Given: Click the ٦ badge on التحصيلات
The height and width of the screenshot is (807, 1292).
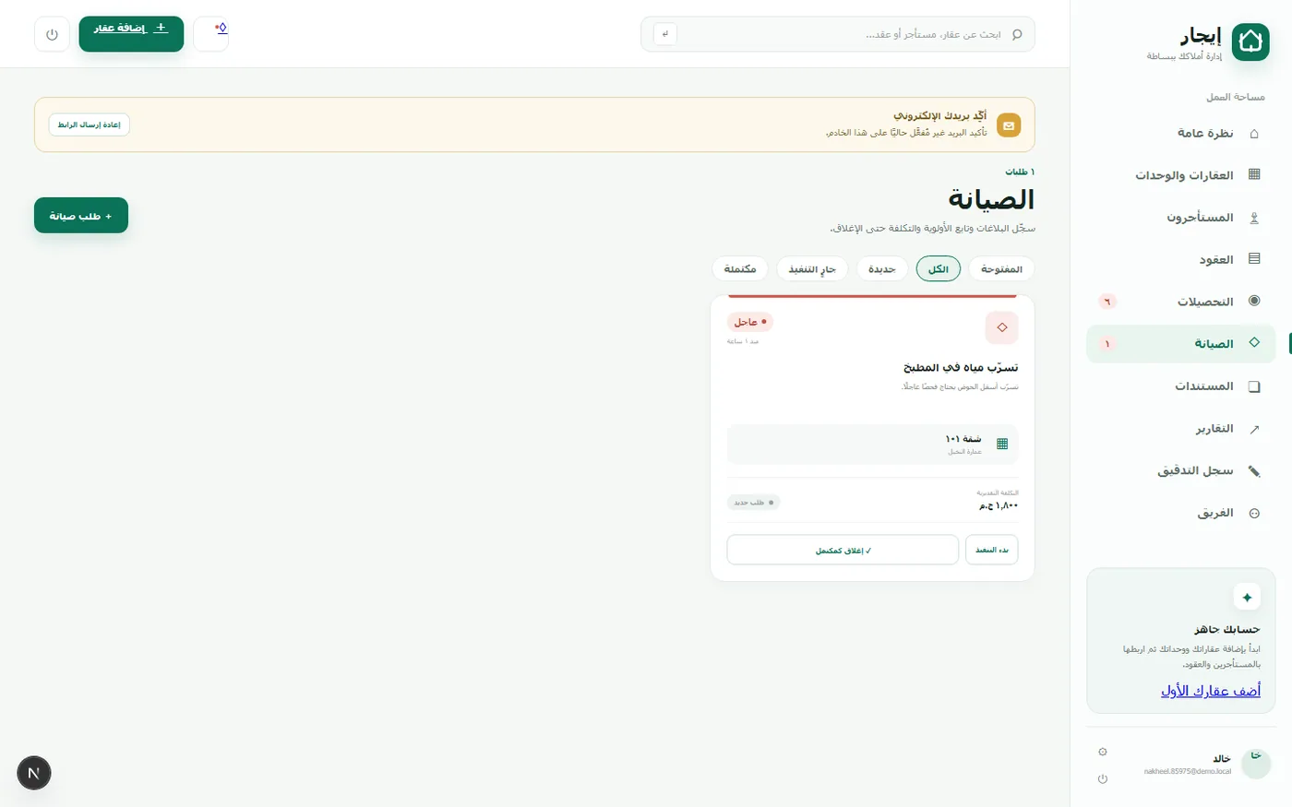Looking at the screenshot, I should click(x=1107, y=302).
